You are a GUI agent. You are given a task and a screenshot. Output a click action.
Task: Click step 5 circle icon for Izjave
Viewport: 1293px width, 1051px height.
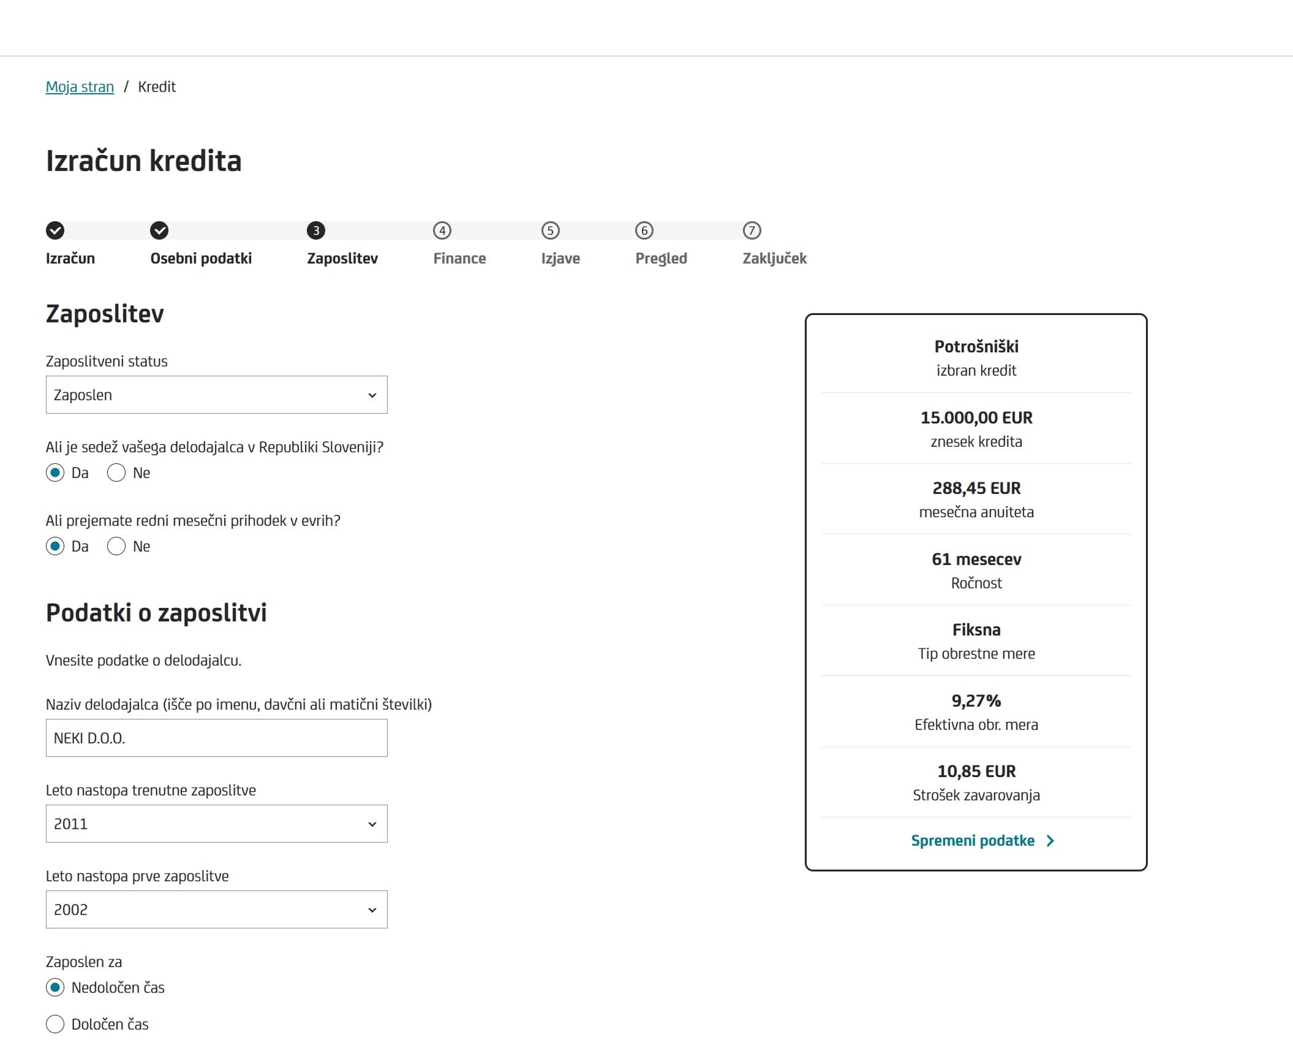(551, 230)
